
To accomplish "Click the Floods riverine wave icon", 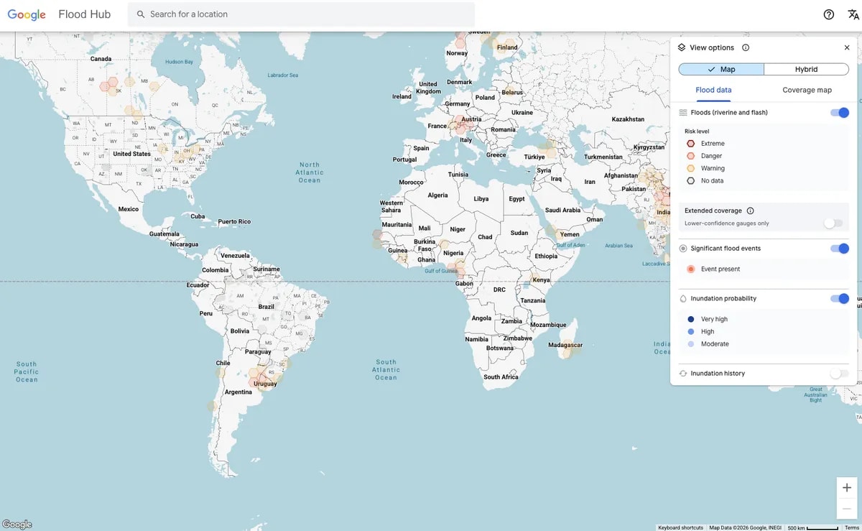I will pyautogui.click(x=683, y=113).
